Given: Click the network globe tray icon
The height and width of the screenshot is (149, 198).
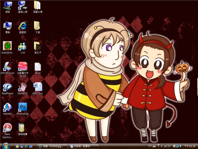Looking at the screenshot, I should (178, 146).
